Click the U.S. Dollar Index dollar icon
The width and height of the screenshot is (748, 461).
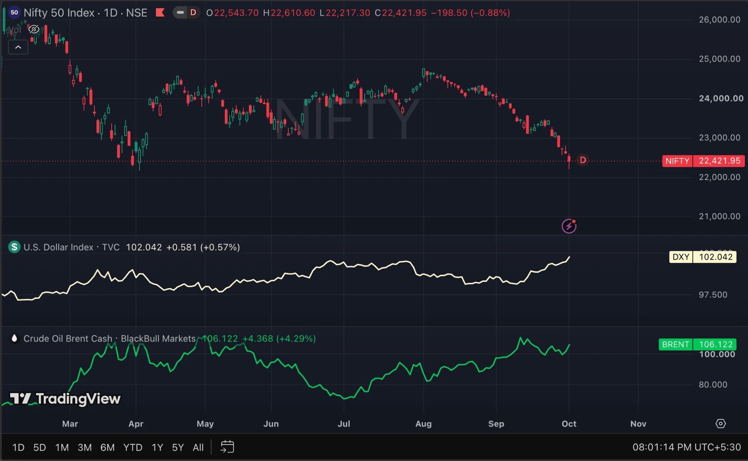[x=14, y=247]
